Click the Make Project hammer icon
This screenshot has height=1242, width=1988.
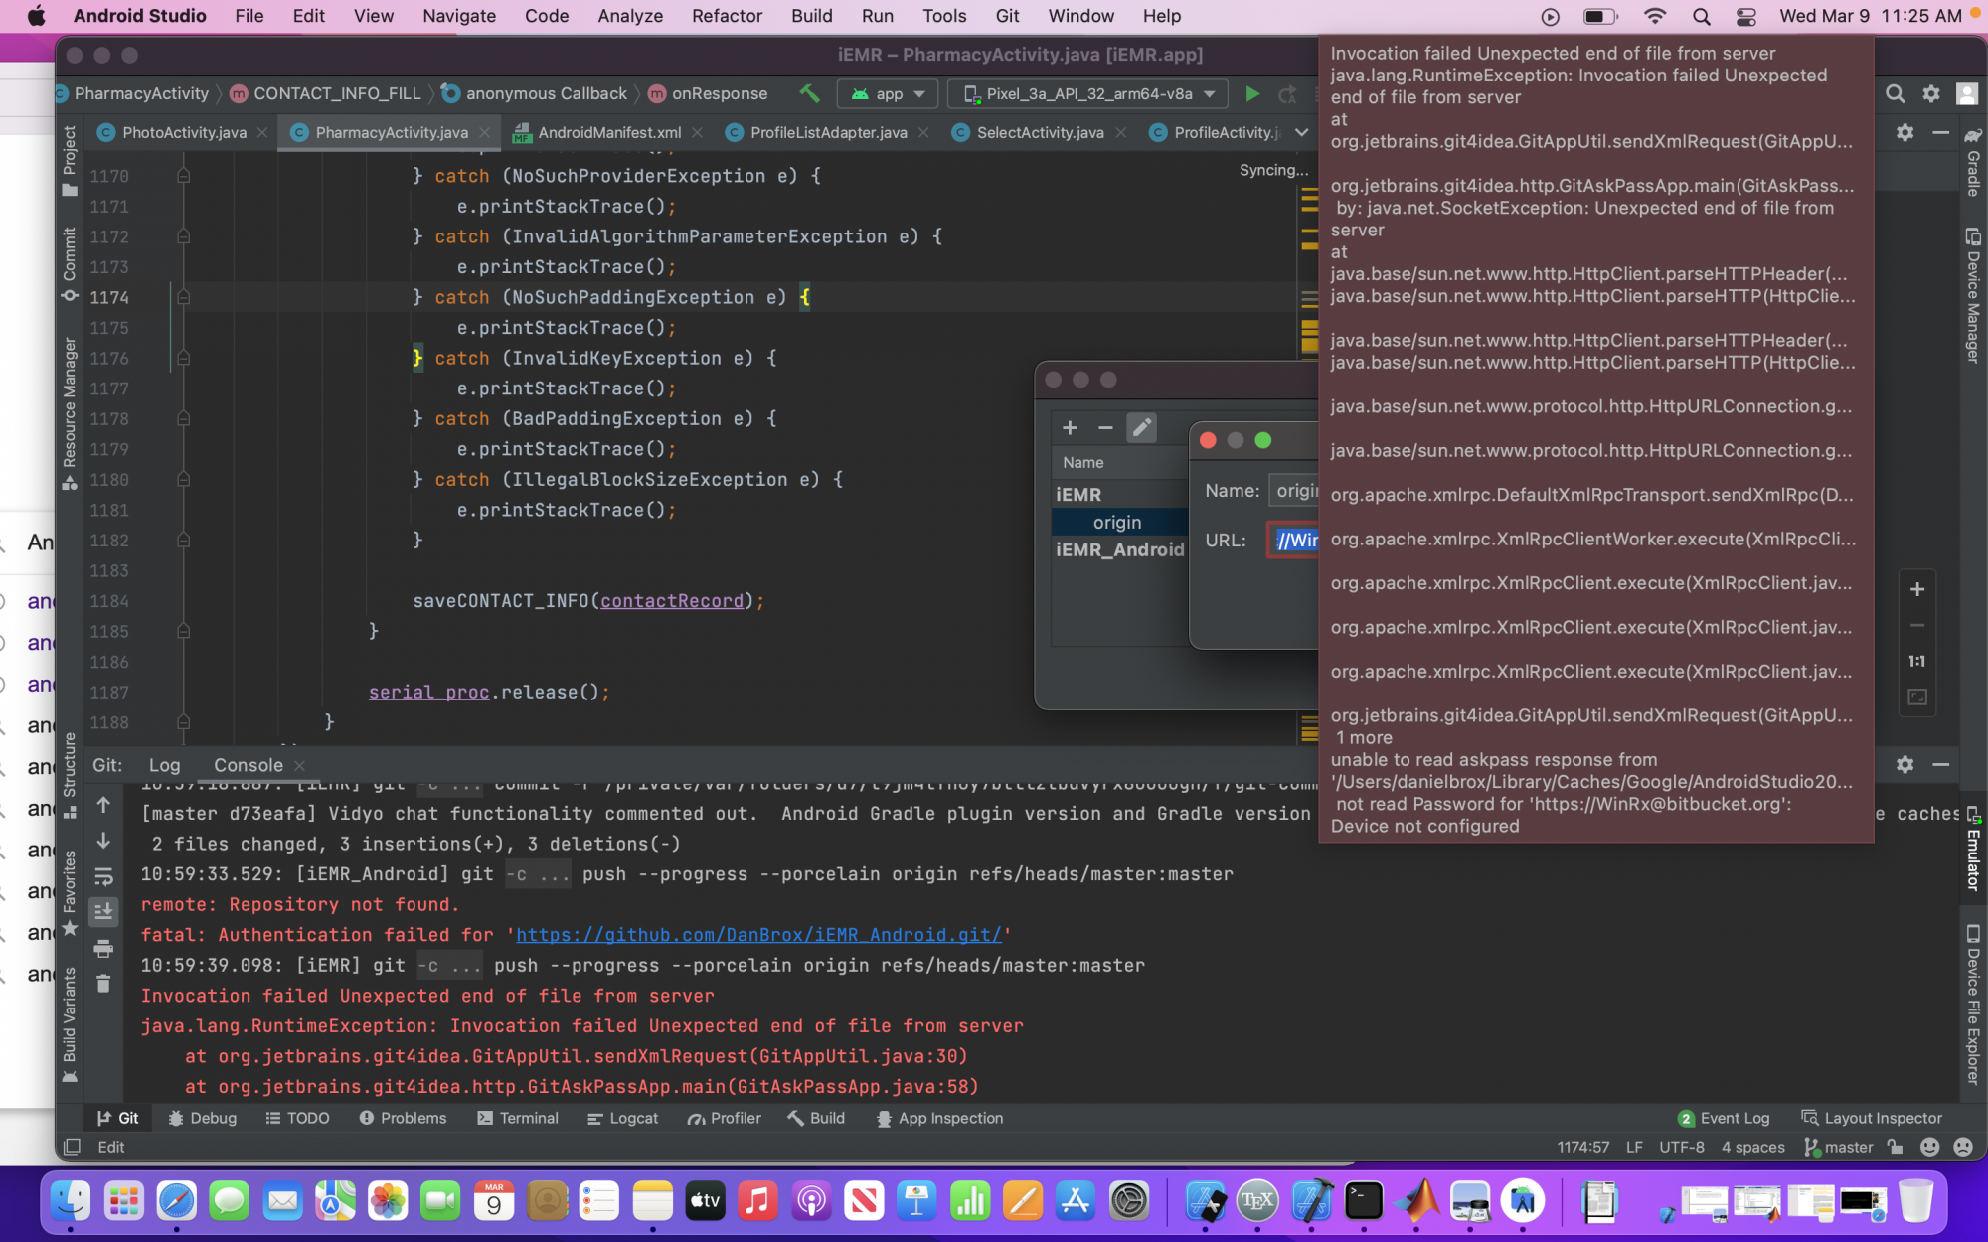point(809,93)
